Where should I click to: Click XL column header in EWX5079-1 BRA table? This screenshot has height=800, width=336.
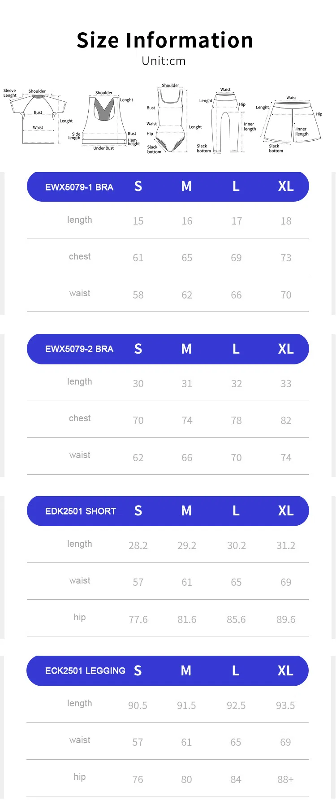[286, 186]
